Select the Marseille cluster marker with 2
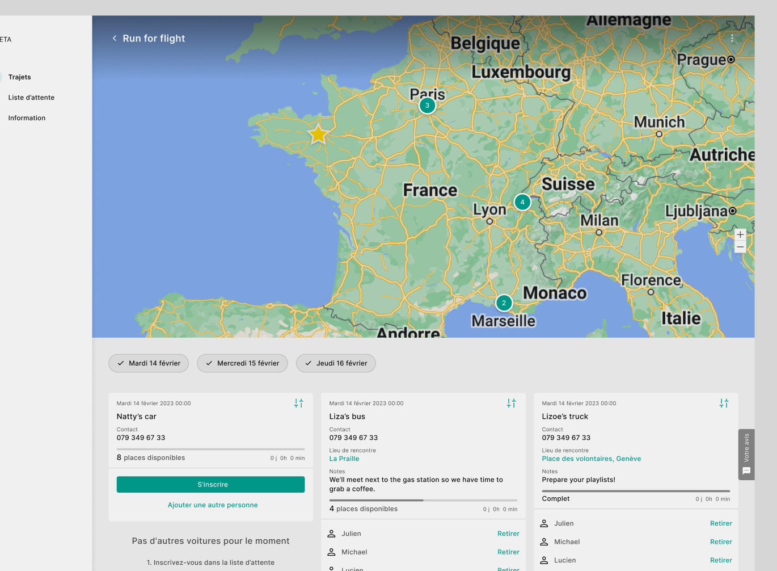Screen dimensions: 777x571 [504, 303]
